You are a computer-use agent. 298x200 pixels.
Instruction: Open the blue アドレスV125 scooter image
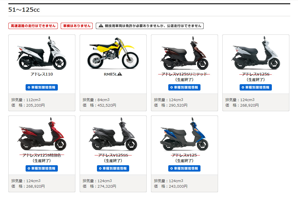184,134
